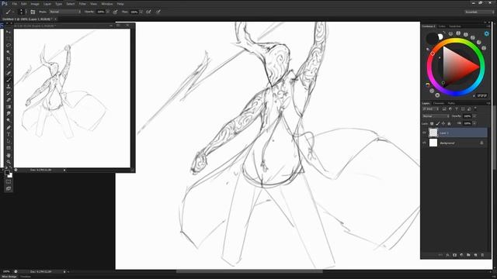The image size is (497, 279).
Task: Select the Lasso tool
Action: click(9, 45)
